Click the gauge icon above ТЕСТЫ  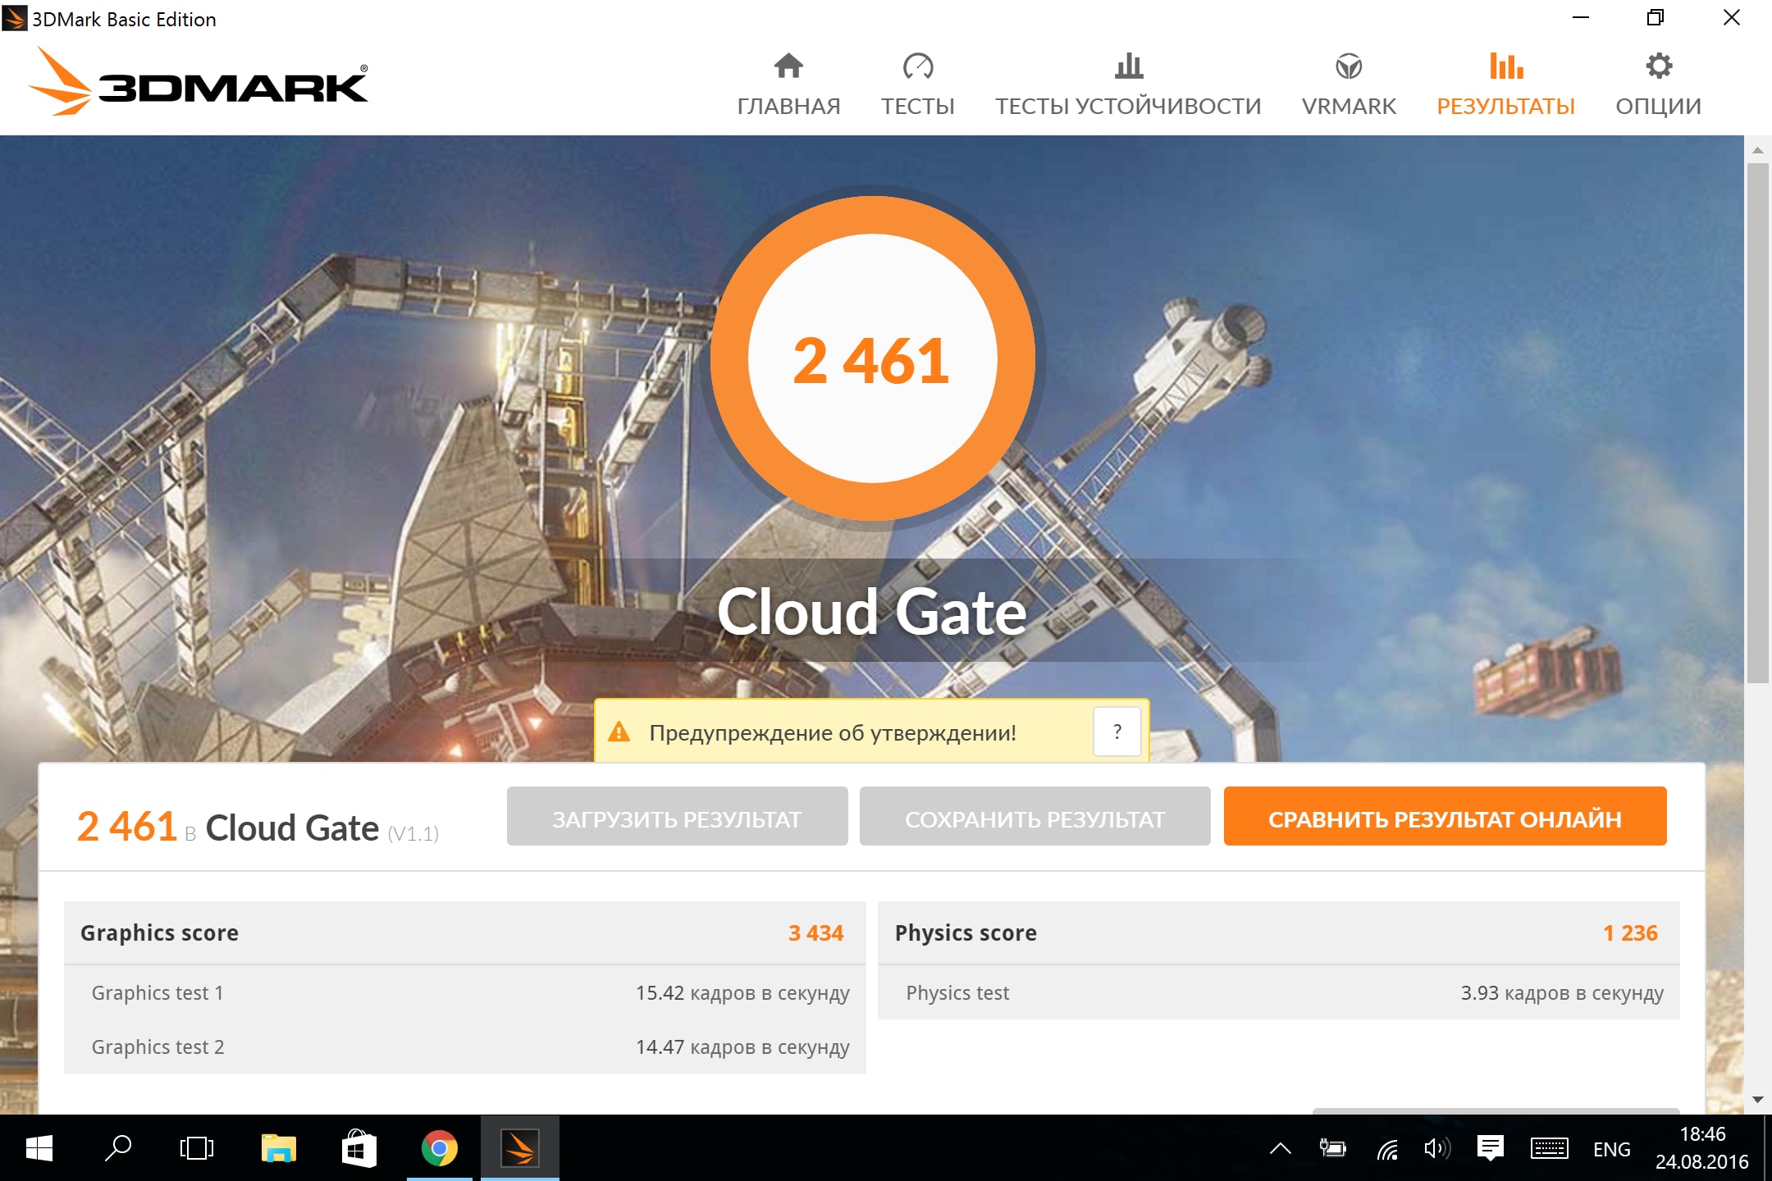pos(918,66)
